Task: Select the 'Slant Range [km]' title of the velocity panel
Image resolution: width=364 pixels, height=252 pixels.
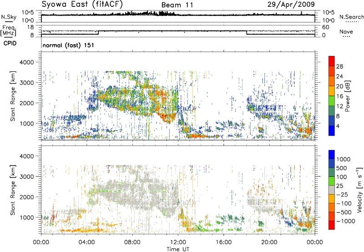Action: (x=13, y=190)
